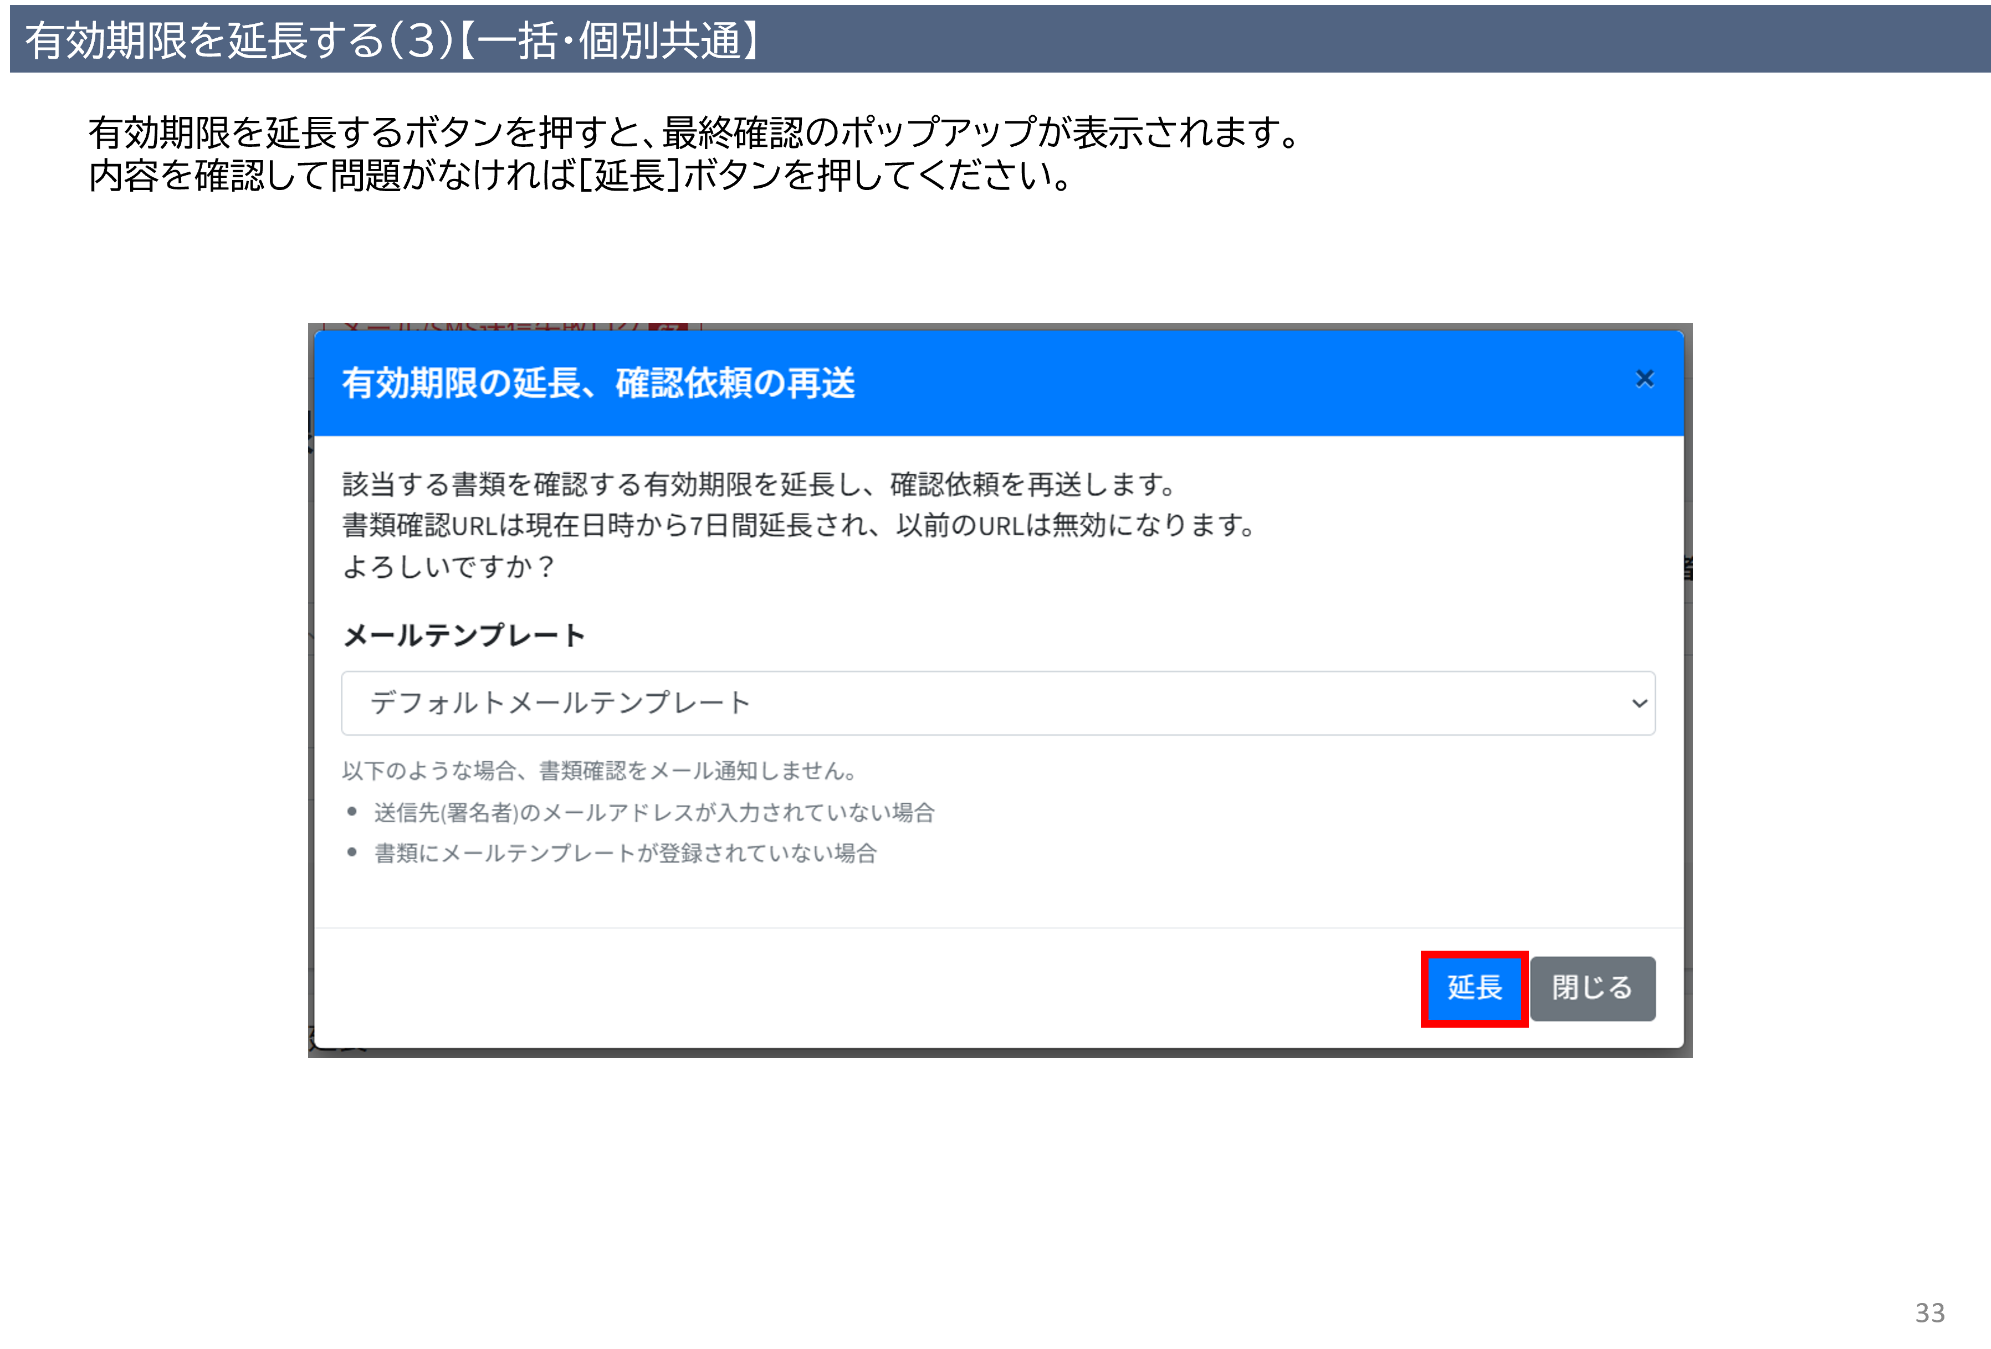Click the second bullet dot in the notes
The image size is (1991, 1349).
click(x=352, y=852)
